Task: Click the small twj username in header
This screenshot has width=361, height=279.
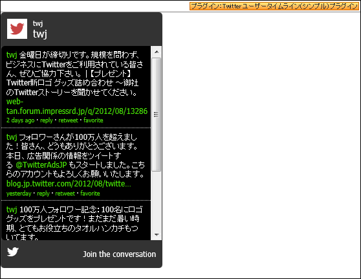Action: (38, 23)
